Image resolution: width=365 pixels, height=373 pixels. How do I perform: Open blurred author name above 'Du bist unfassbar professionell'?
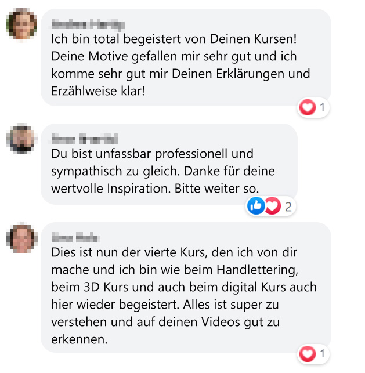click(x=85, y=139)
